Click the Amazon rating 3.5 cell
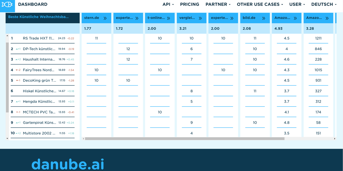The image size is (343, 171). [287, 133]
